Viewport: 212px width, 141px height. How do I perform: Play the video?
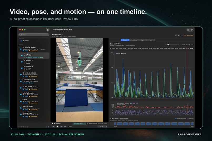coord(57,127)
